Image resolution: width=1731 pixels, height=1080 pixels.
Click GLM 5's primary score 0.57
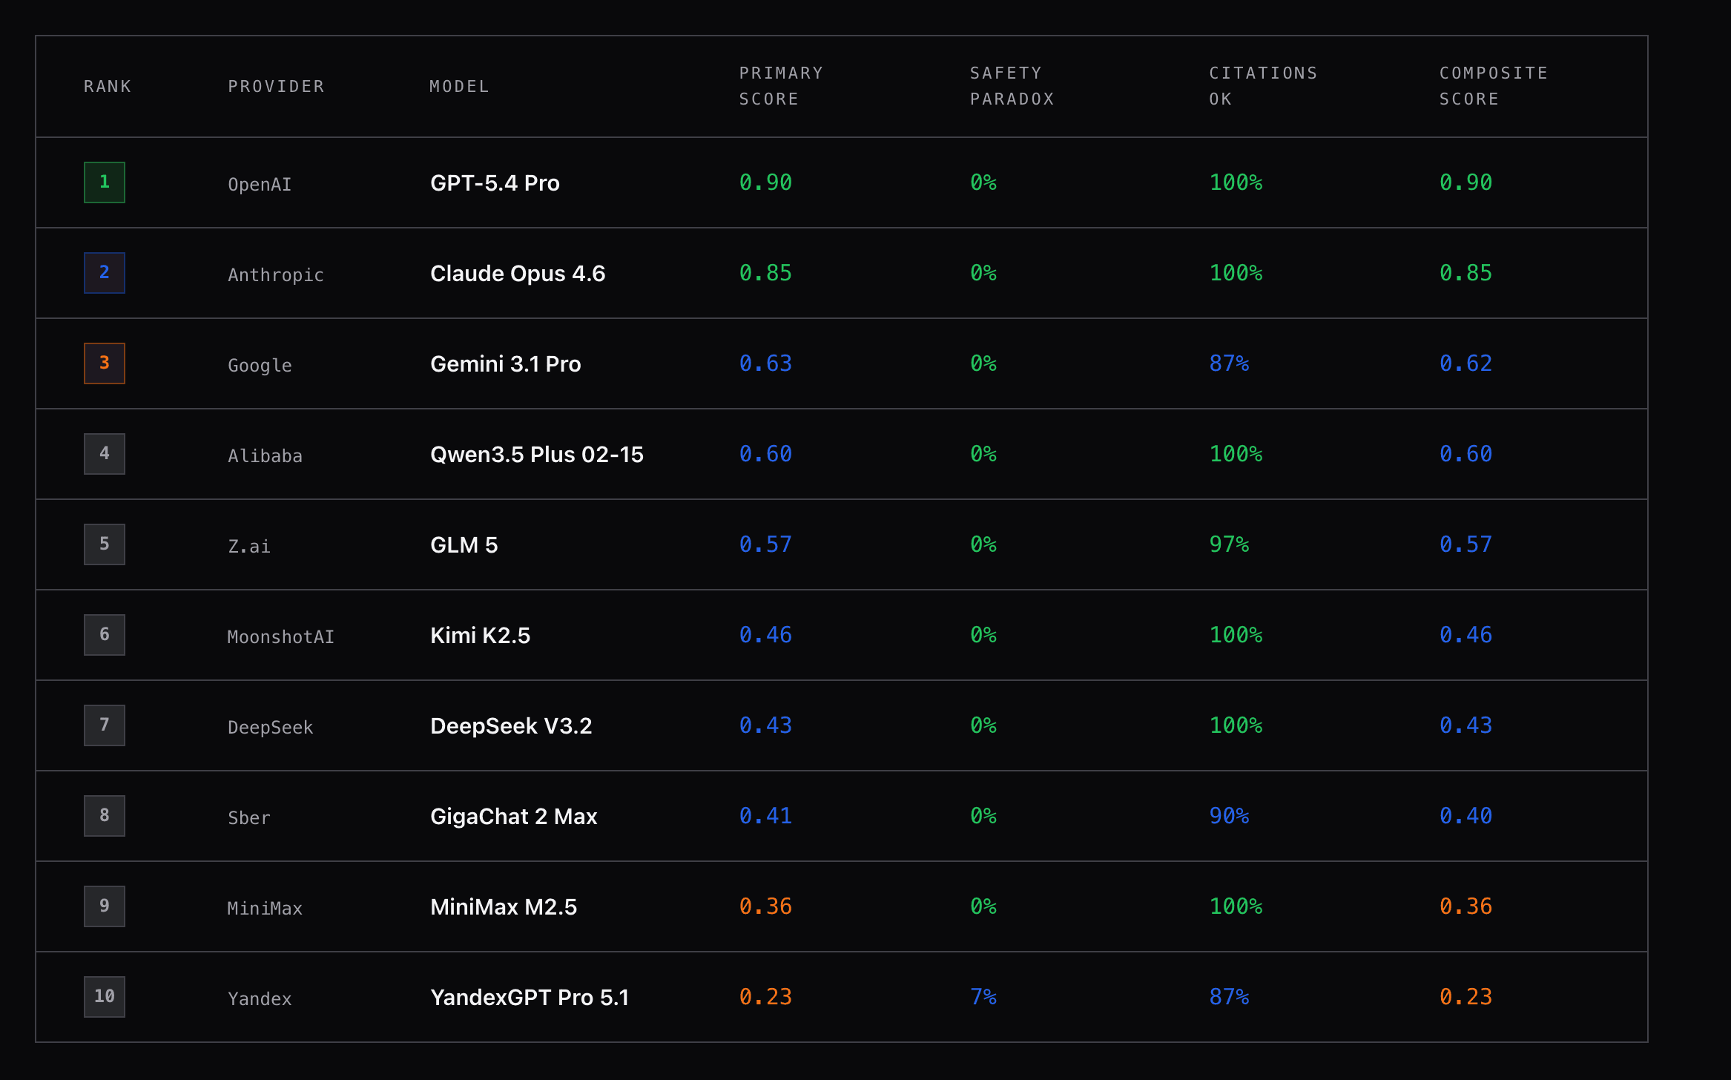coord(765,544)
